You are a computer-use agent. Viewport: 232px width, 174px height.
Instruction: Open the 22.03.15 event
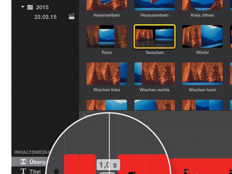(45, 17)
